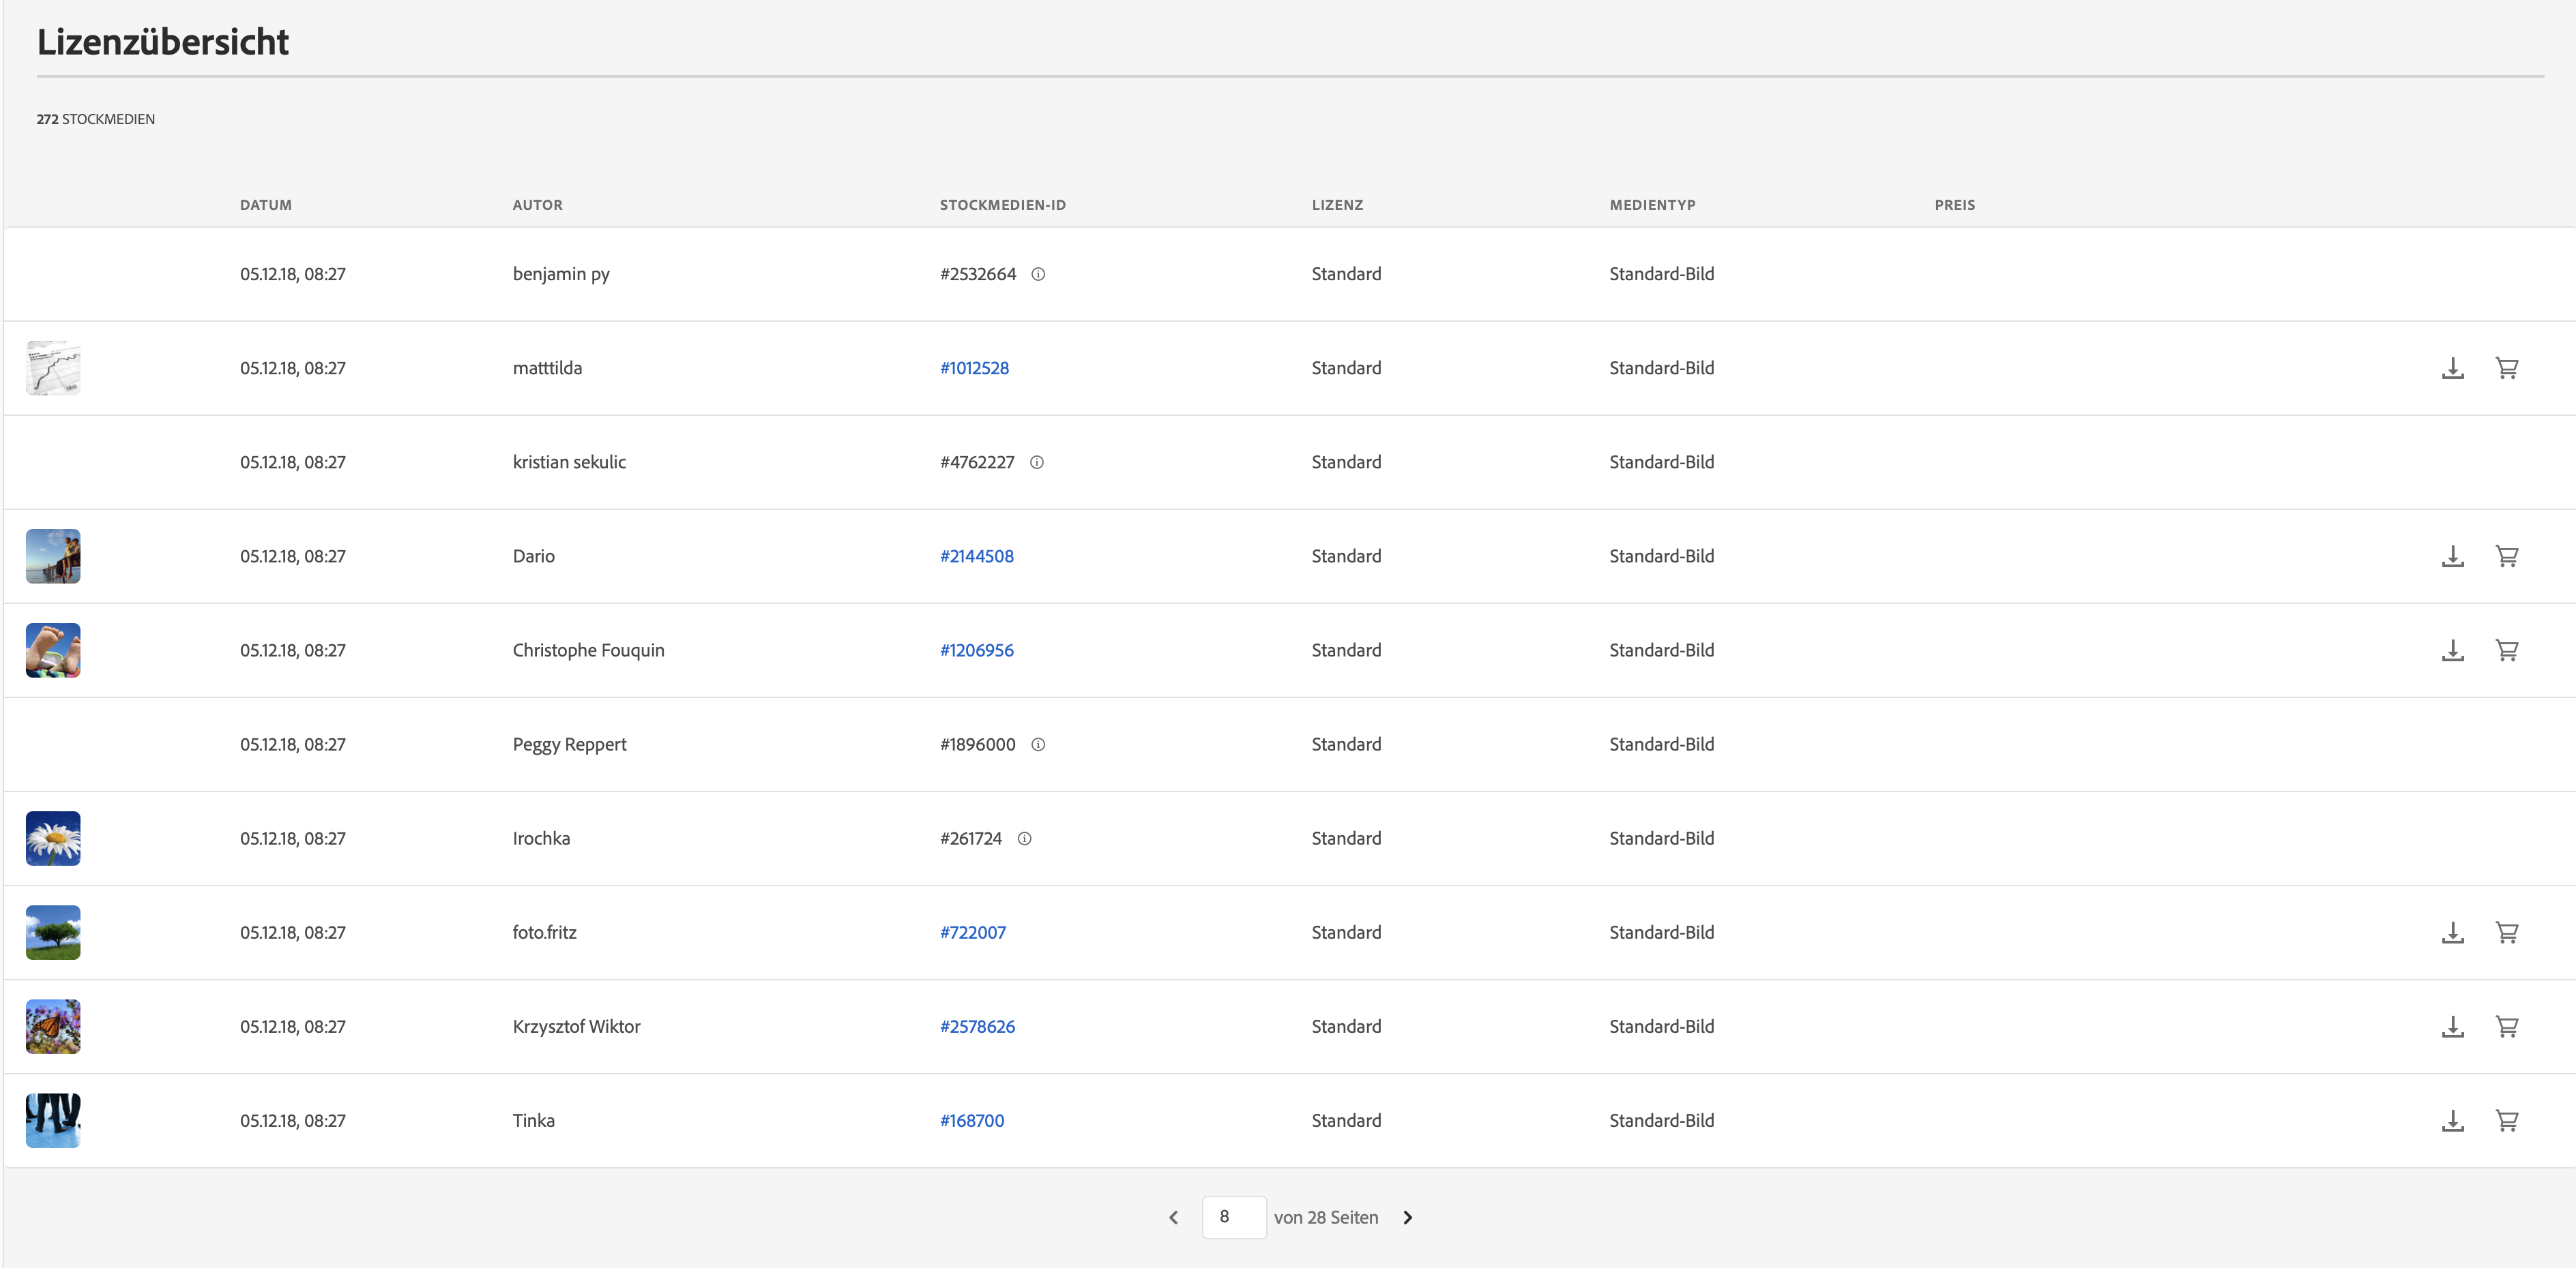Click the butterfly thumbnail by Krzysztof Wiktor
This screenshot has height=1268, width=2576.
[53, 1026]
